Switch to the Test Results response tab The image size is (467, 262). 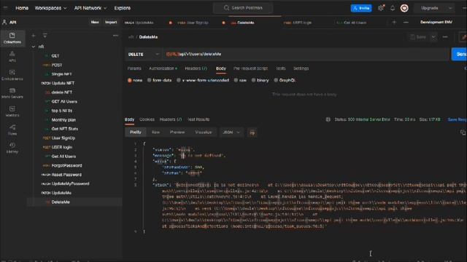[x=198, y=119]
